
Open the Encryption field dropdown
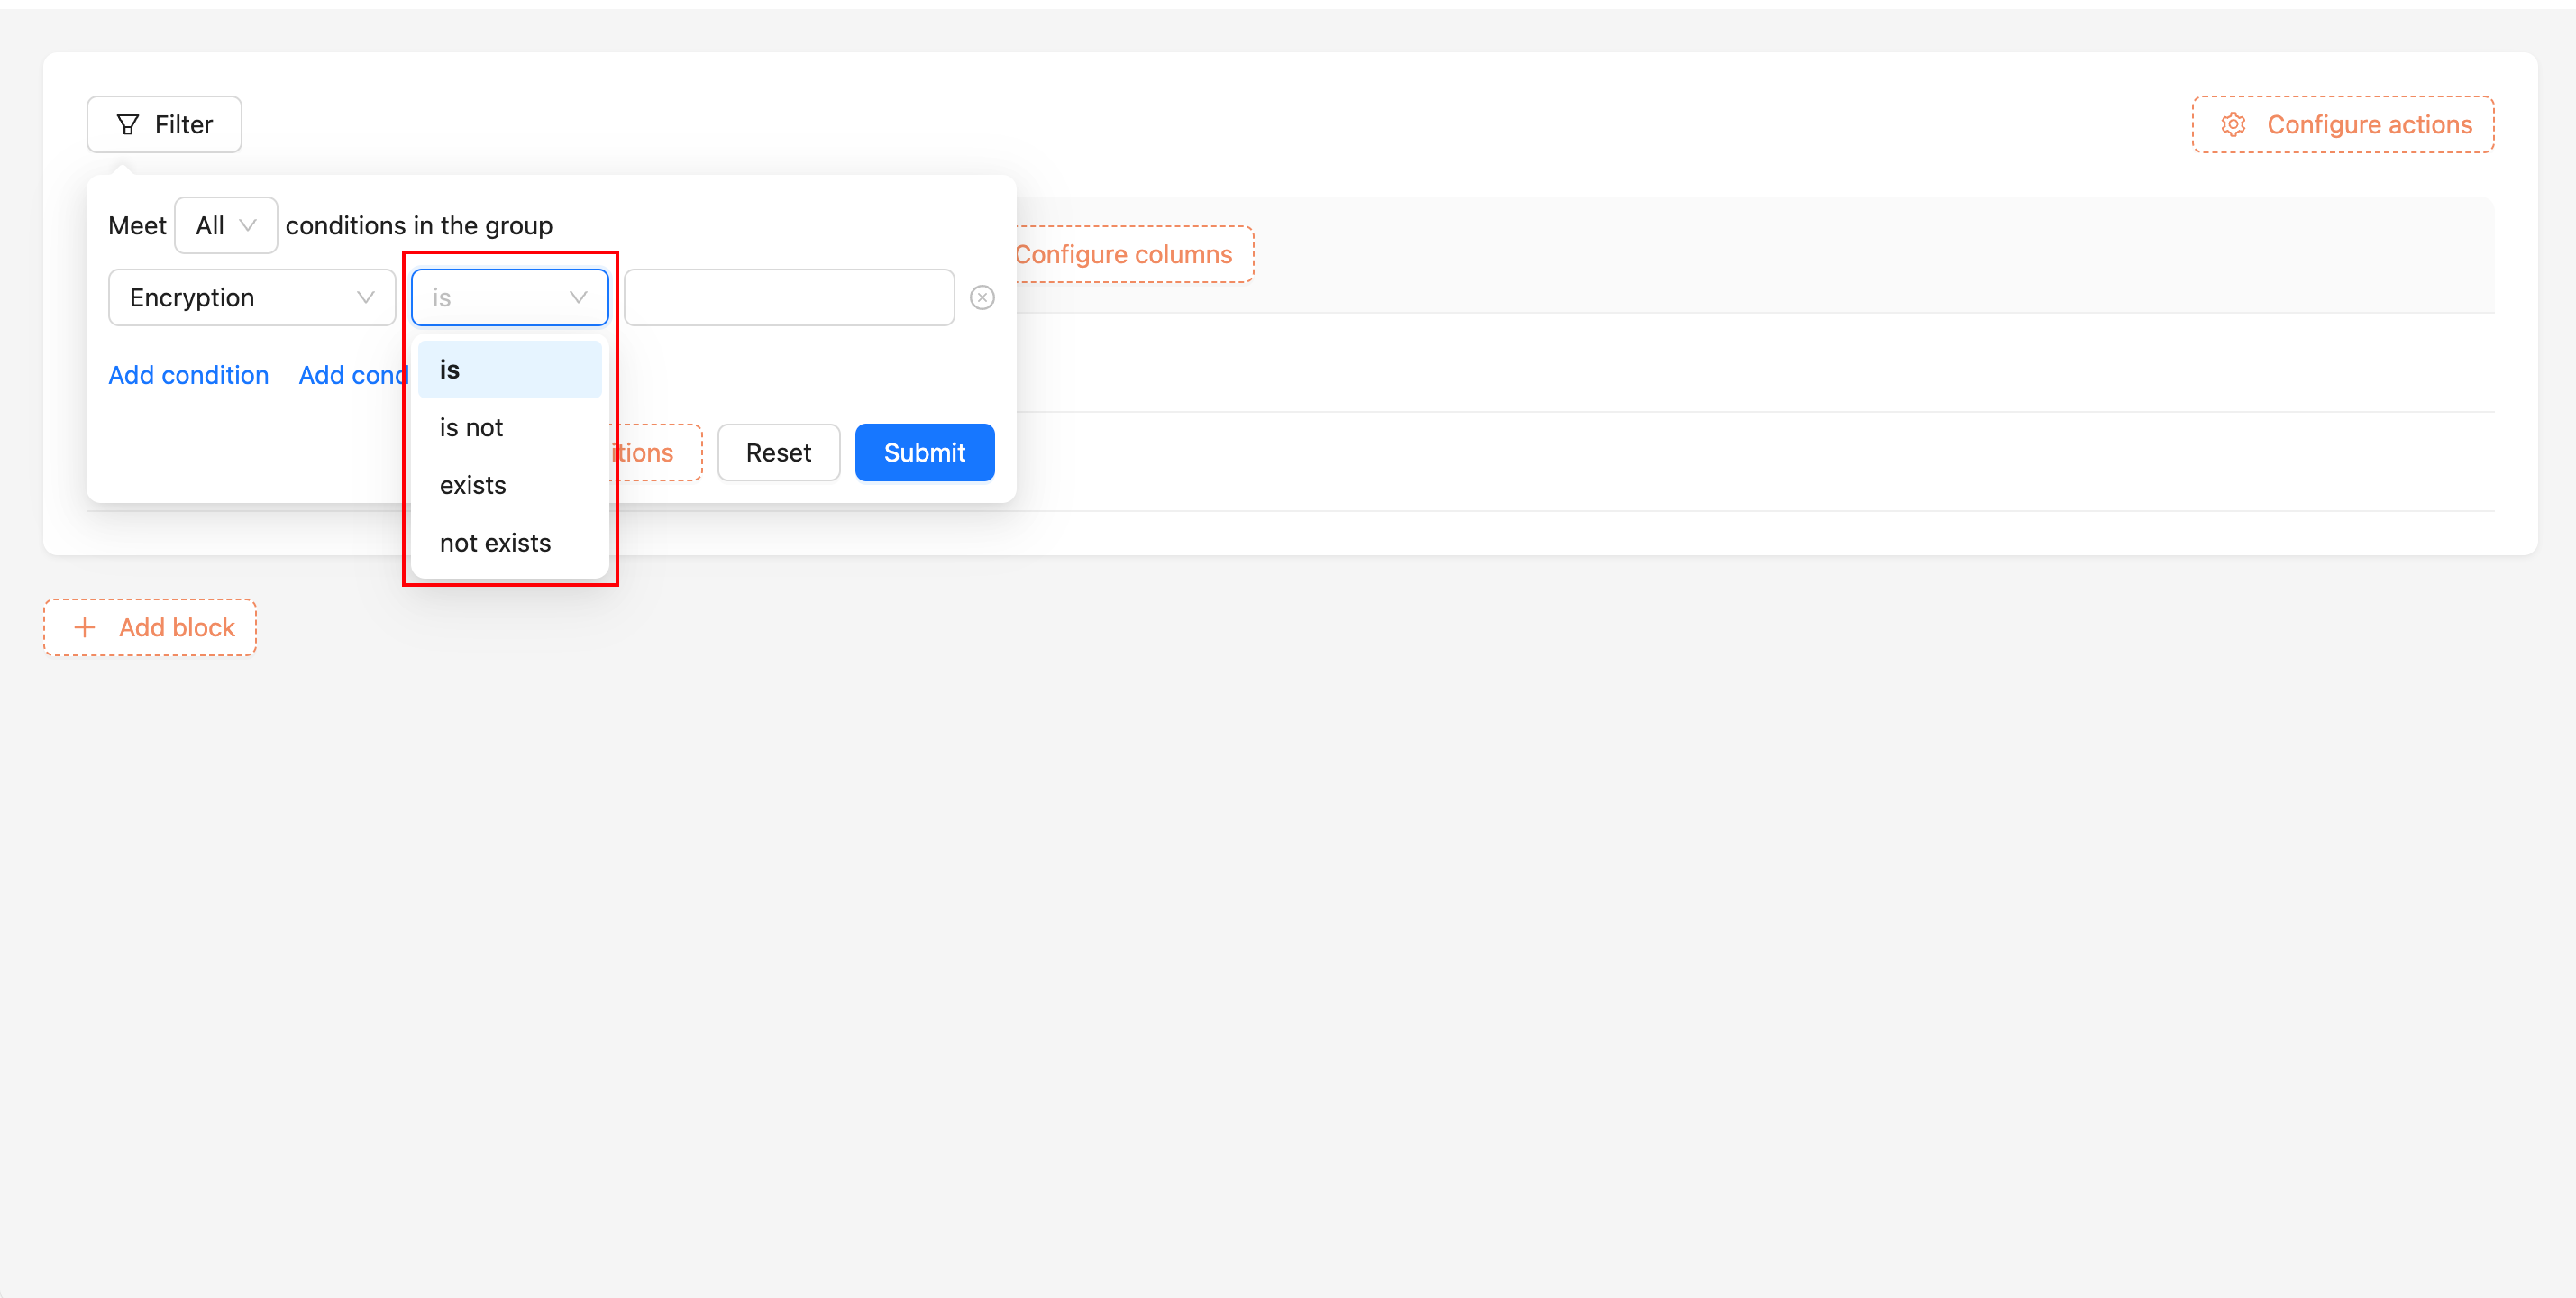coord(251,297)
